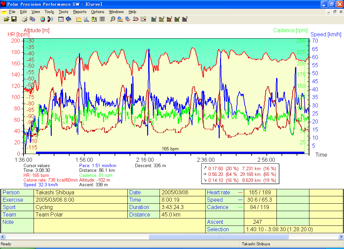Viewport: 344px width, 249px height.
Task: Click the Open file folder icon
Action: 6,19
